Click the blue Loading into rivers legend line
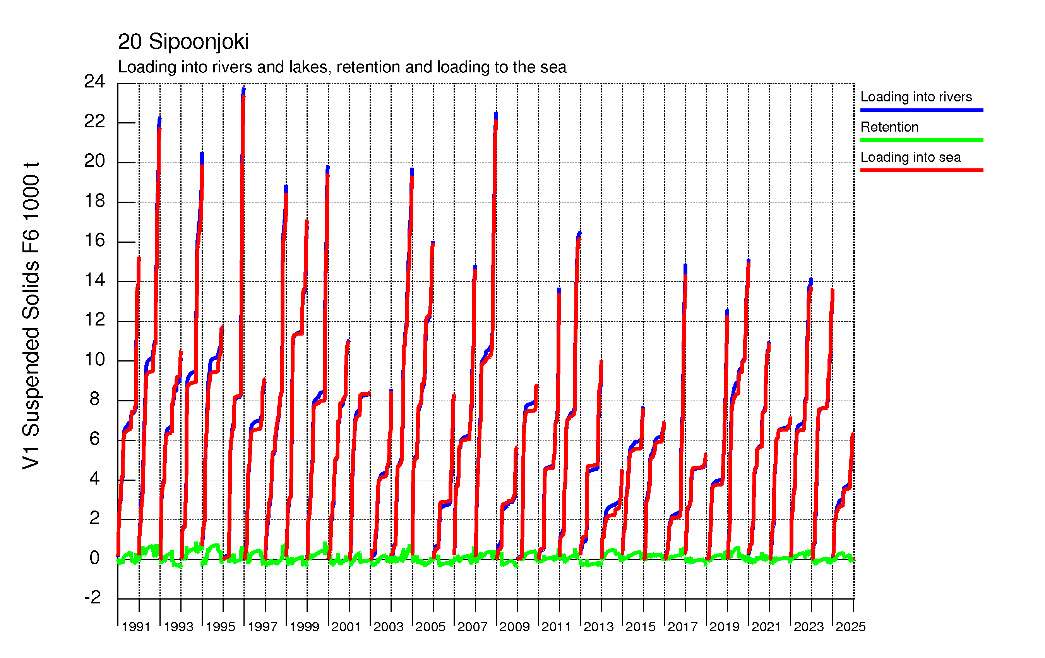The width and height of the screenshot is (1045, 658). (x=921, y=110)
